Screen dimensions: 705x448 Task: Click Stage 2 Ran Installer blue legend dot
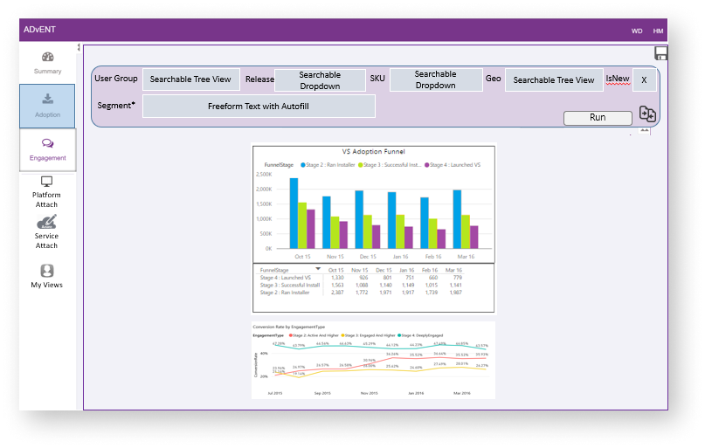[x=303, y=165]
